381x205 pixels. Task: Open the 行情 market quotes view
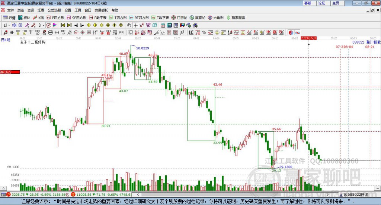pos(9,18)
